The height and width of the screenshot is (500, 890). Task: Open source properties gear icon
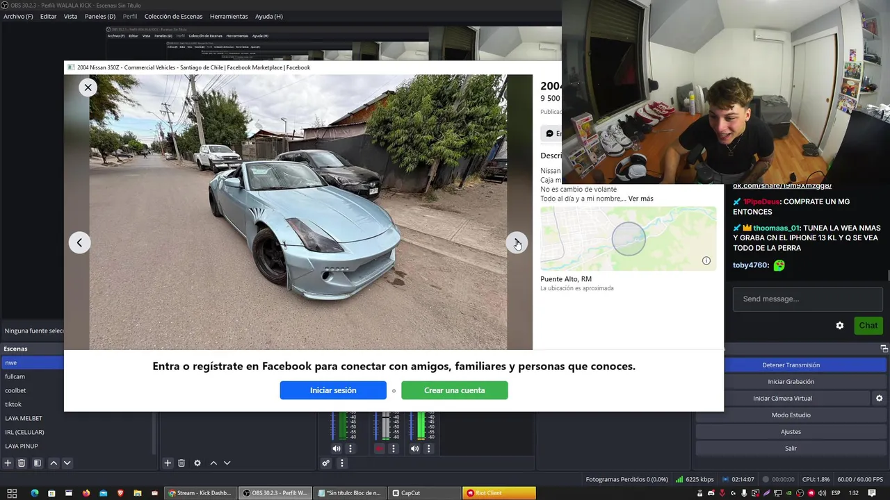pyautogui.click(x=197, y=463)
